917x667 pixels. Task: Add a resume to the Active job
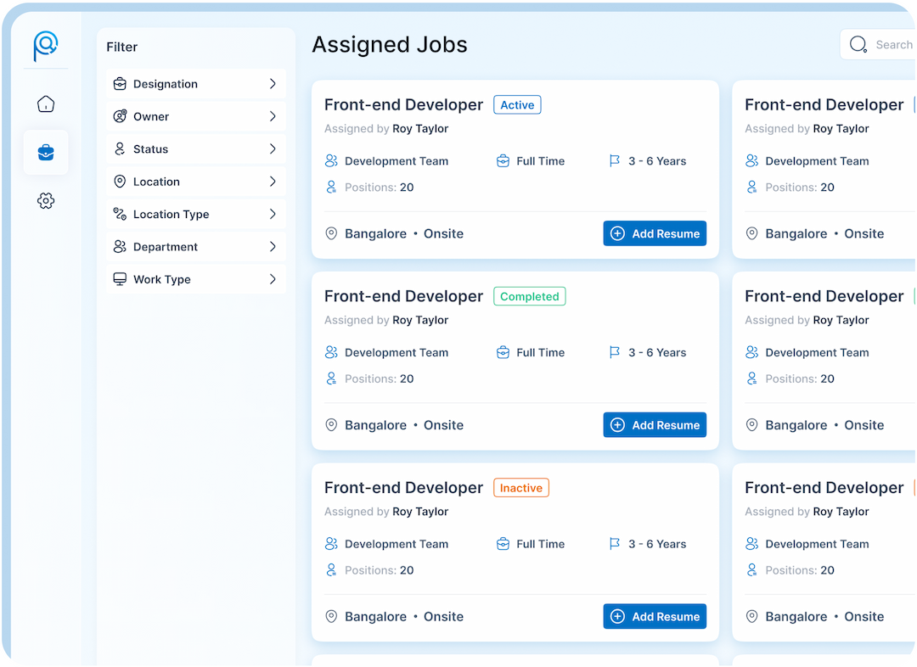point(655,233)
